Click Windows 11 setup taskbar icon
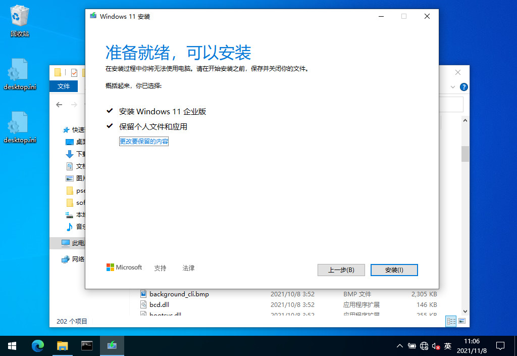 (112, 346)
